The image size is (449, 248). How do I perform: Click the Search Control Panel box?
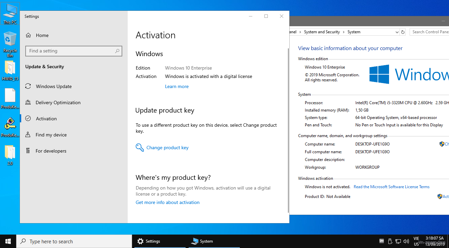(429, 32)
